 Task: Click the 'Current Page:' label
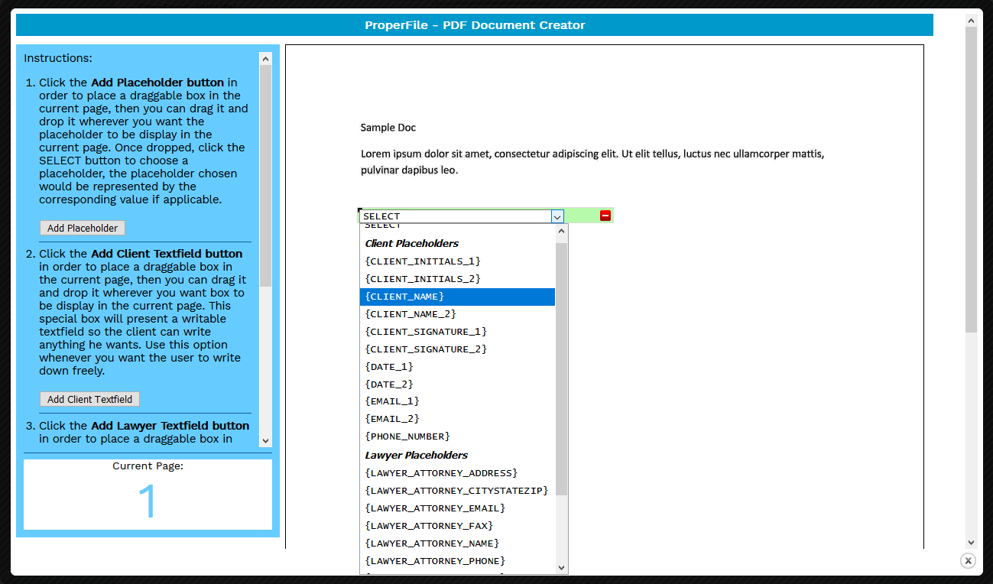(x=148, y=466)
